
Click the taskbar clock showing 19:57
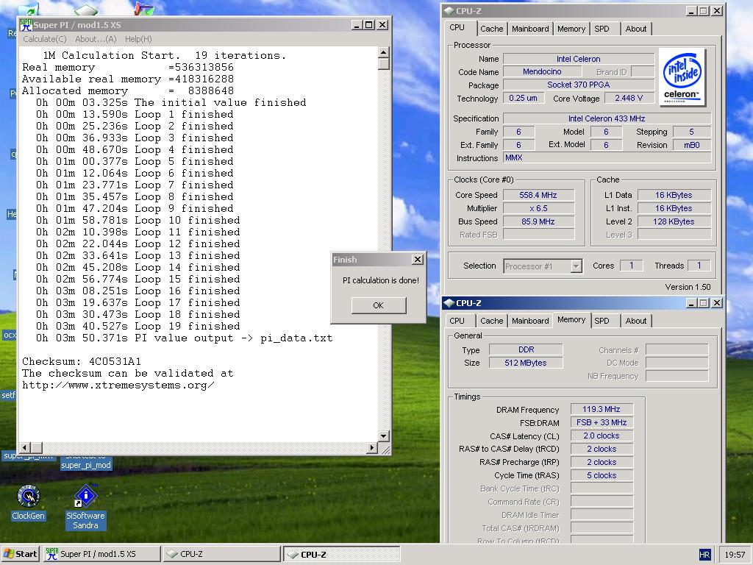pos(735,555)
